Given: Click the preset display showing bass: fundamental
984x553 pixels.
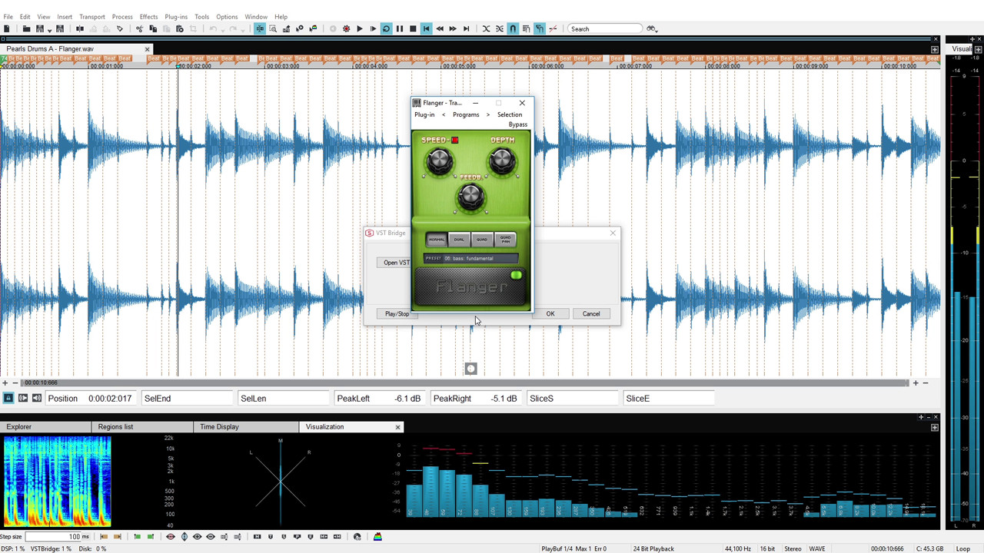Looking at the screenshot, I should coord(470,258).
